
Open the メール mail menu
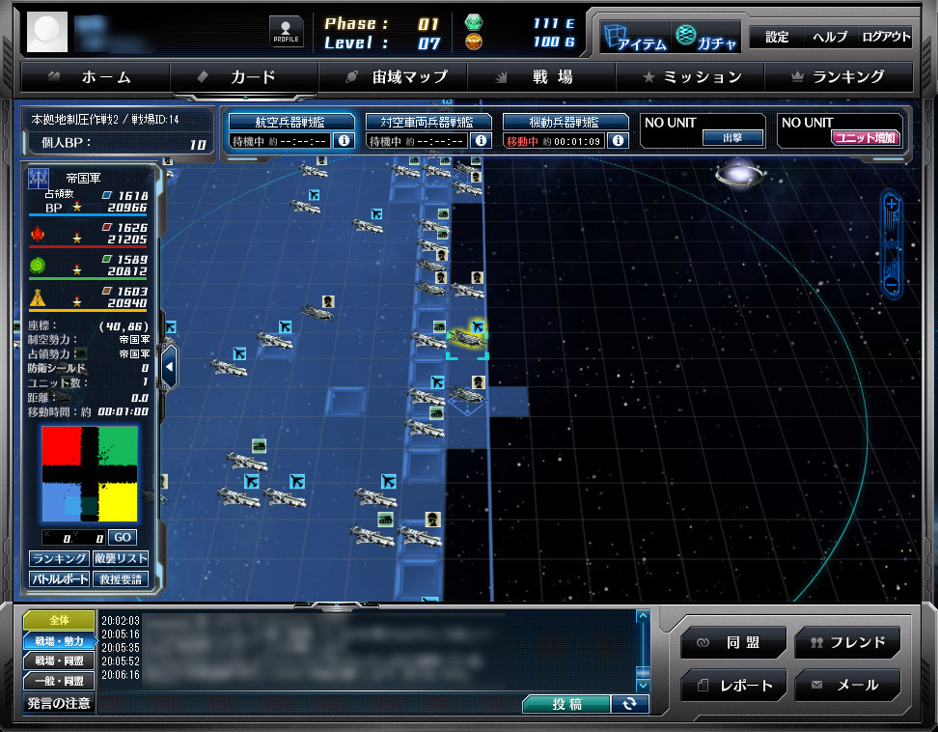click(847, 686)
